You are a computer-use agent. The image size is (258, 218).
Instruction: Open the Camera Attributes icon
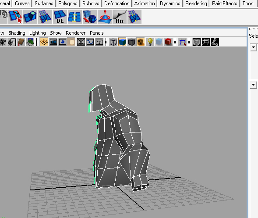12,42
